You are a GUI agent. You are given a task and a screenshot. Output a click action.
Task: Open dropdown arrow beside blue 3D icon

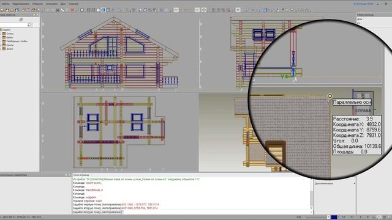[x=268, y=10]
